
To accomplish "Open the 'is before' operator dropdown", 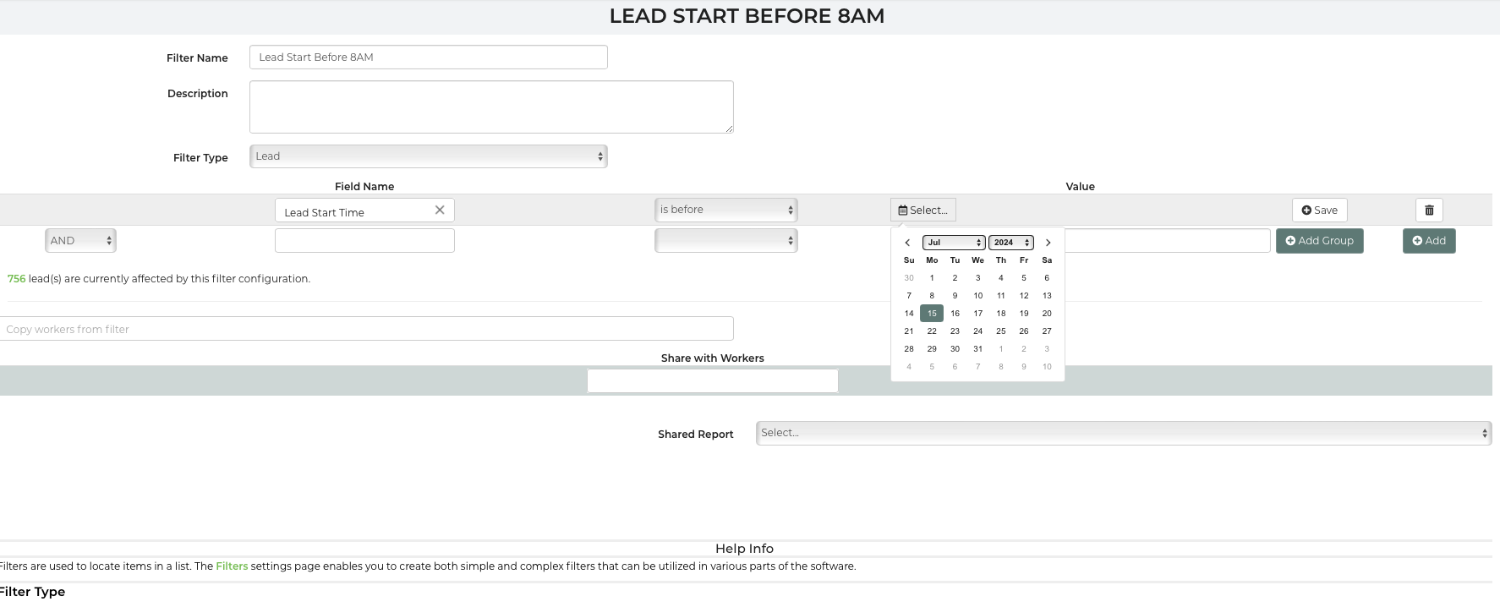I will click(725, 210).
